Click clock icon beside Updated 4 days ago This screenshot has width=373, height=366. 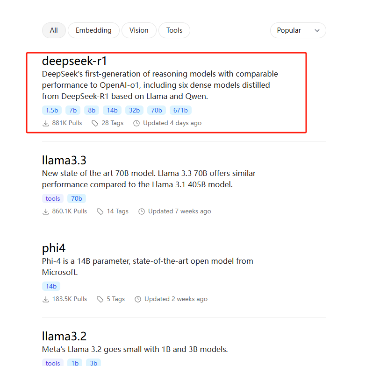pos(136,123)
